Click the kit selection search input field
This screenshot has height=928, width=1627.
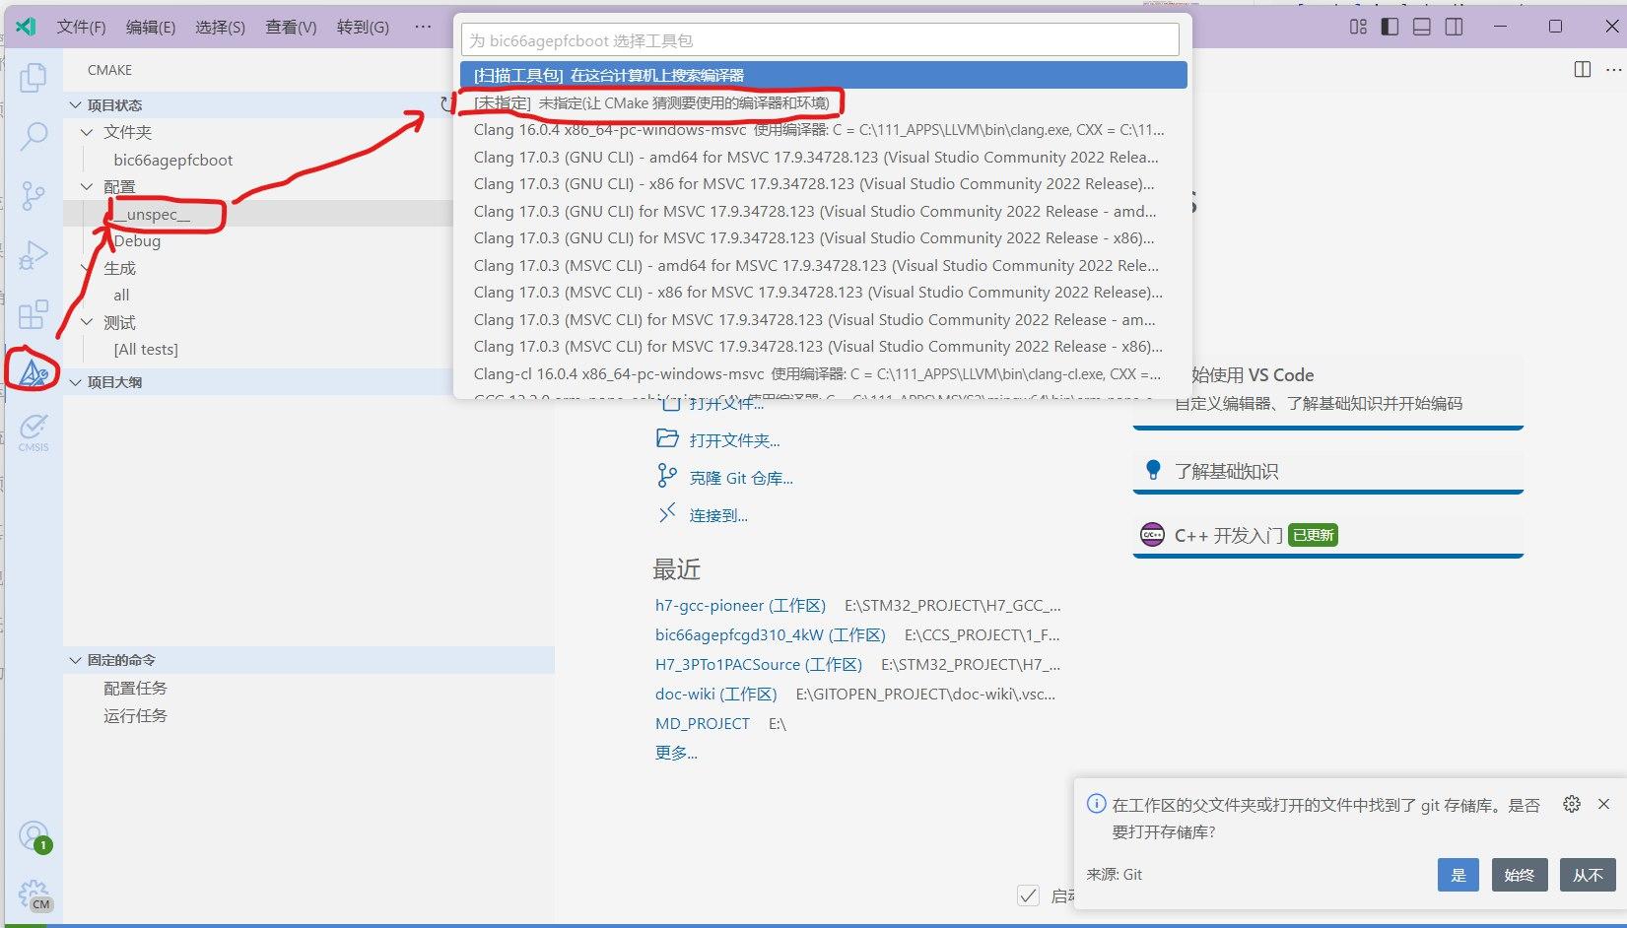point(820,40)
